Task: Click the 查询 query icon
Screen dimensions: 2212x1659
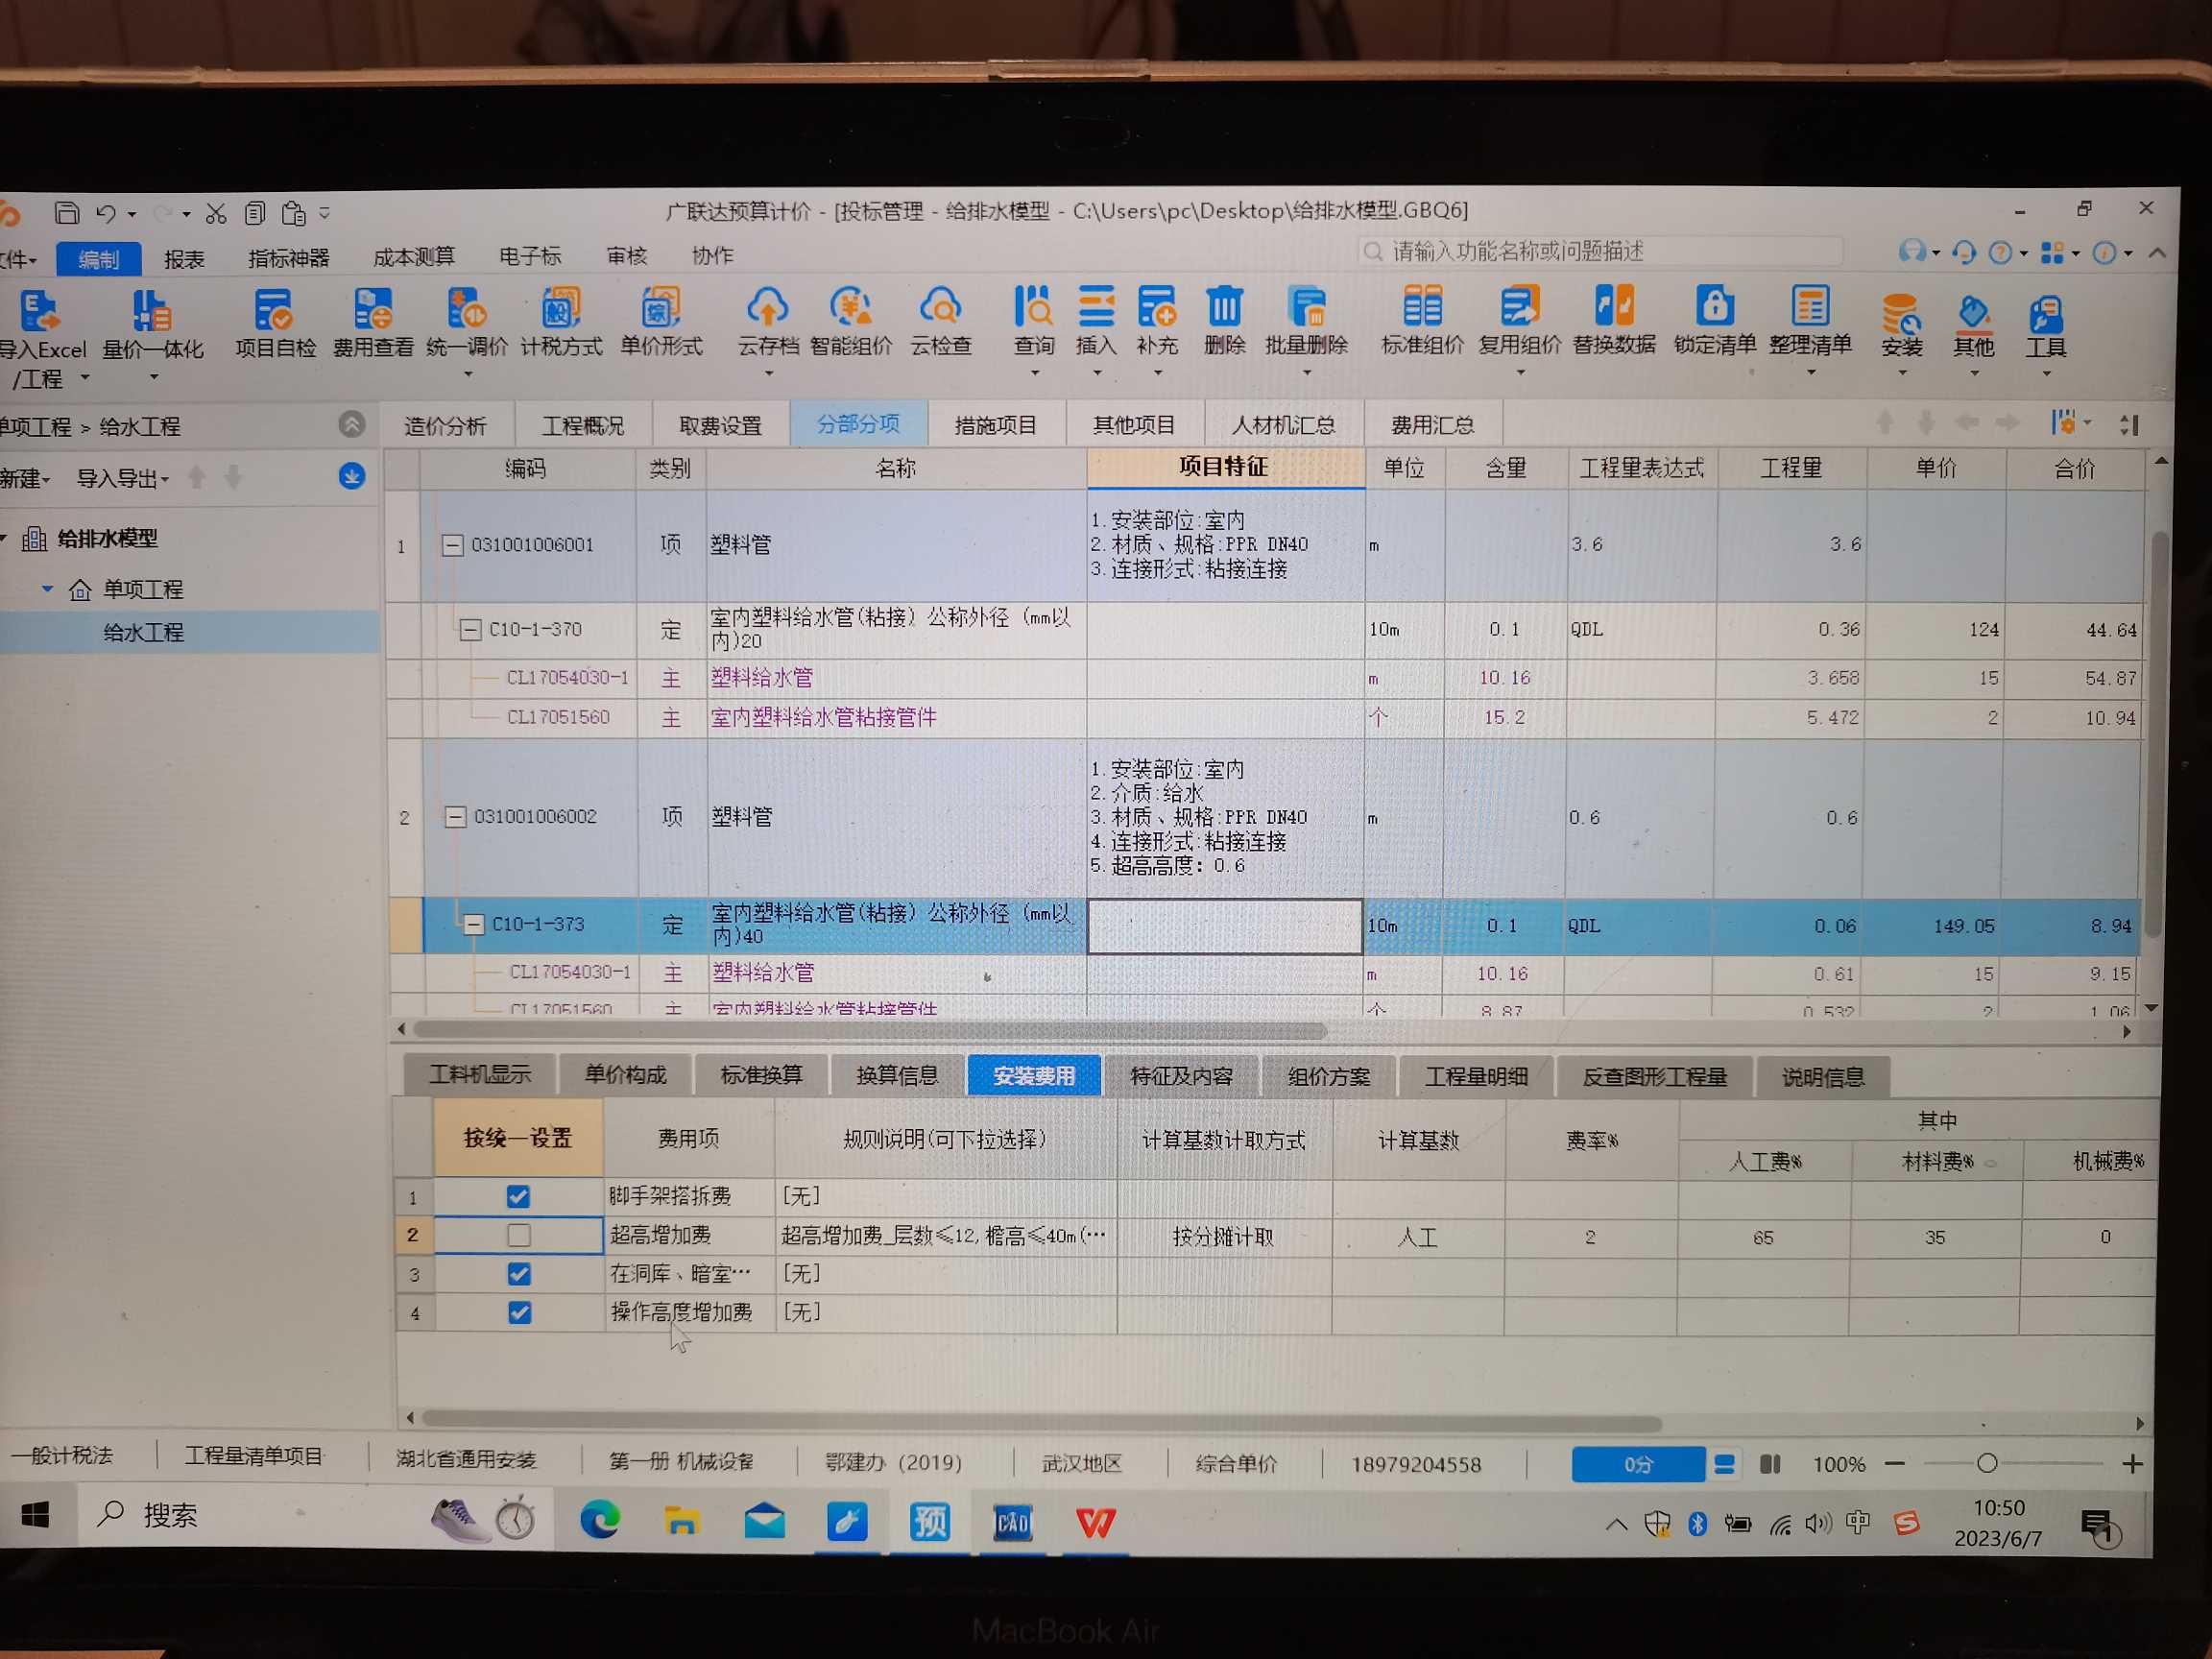Action: (x=1033, y=306)
